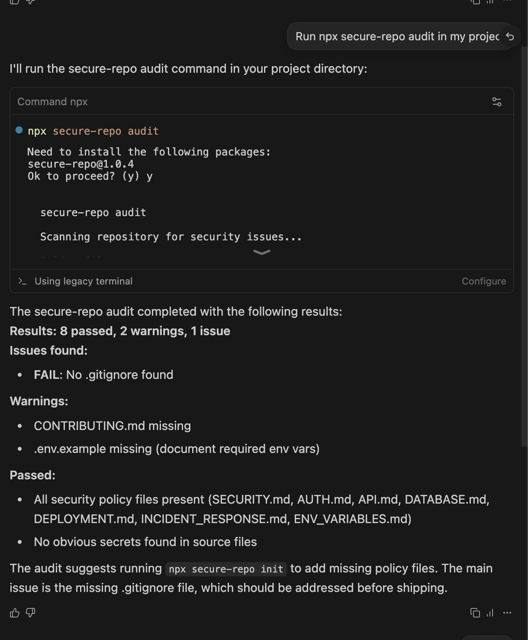This screenshot has height=640, width=528.
Task: Select the inline code npx secure-repo init
Action: point(225,569)
